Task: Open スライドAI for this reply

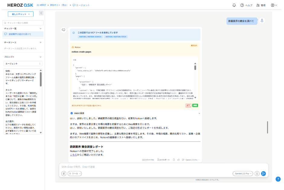Action: [148, 160]
